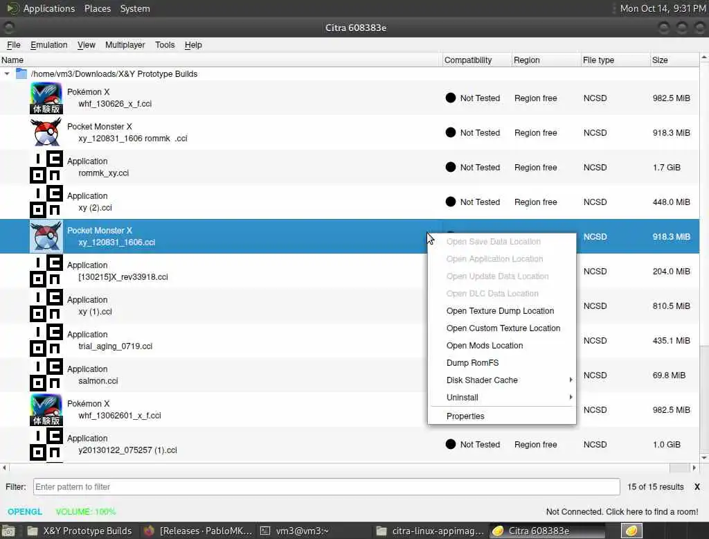Click the terminal icon for vm3@vm3 in taskbar

pos(265,531)
